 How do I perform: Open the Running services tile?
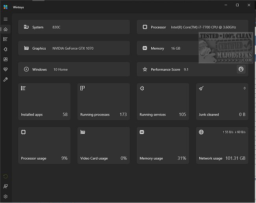point(163,102)
